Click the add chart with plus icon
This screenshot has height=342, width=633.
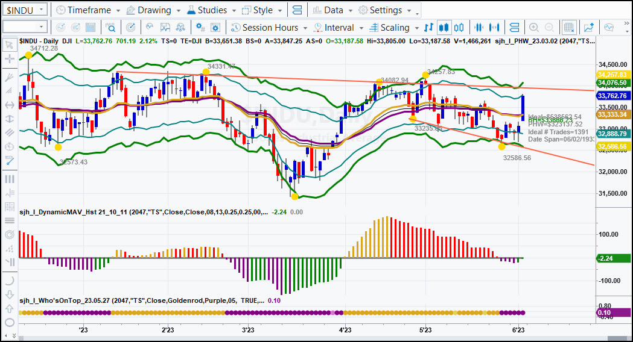(589, 27)
